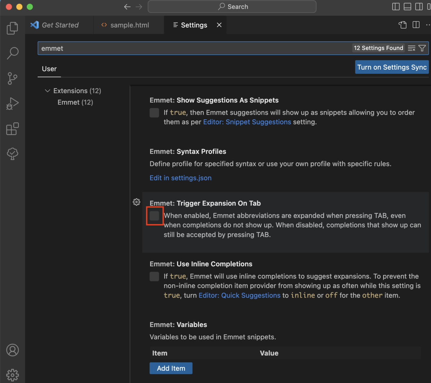Image resolution: width=431 pixels, height=383 pixels.
Task: Go back with the left arrow
Action: pos(127,6)
